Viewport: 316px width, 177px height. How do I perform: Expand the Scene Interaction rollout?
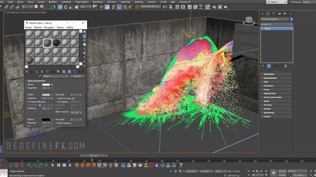pyautogui.click(x=276, y=97)
